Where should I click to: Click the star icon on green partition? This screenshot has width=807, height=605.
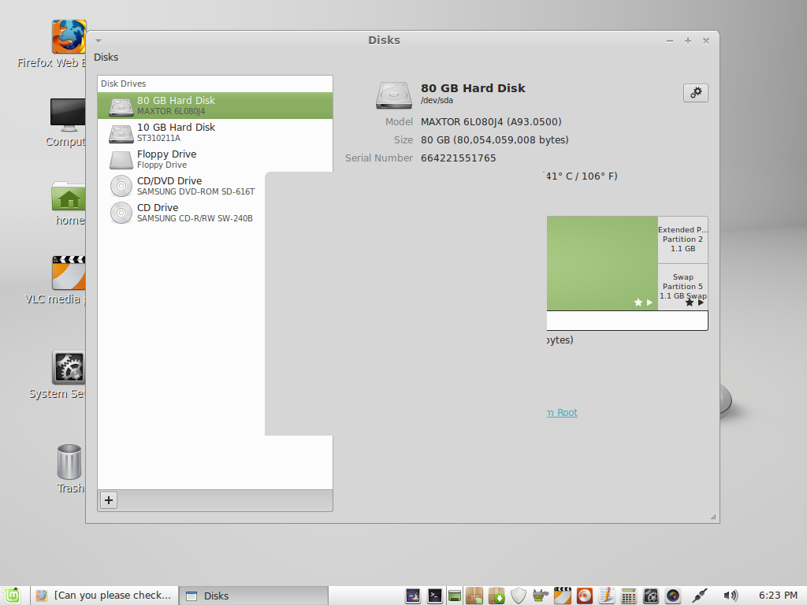click(x=638, y=302)
